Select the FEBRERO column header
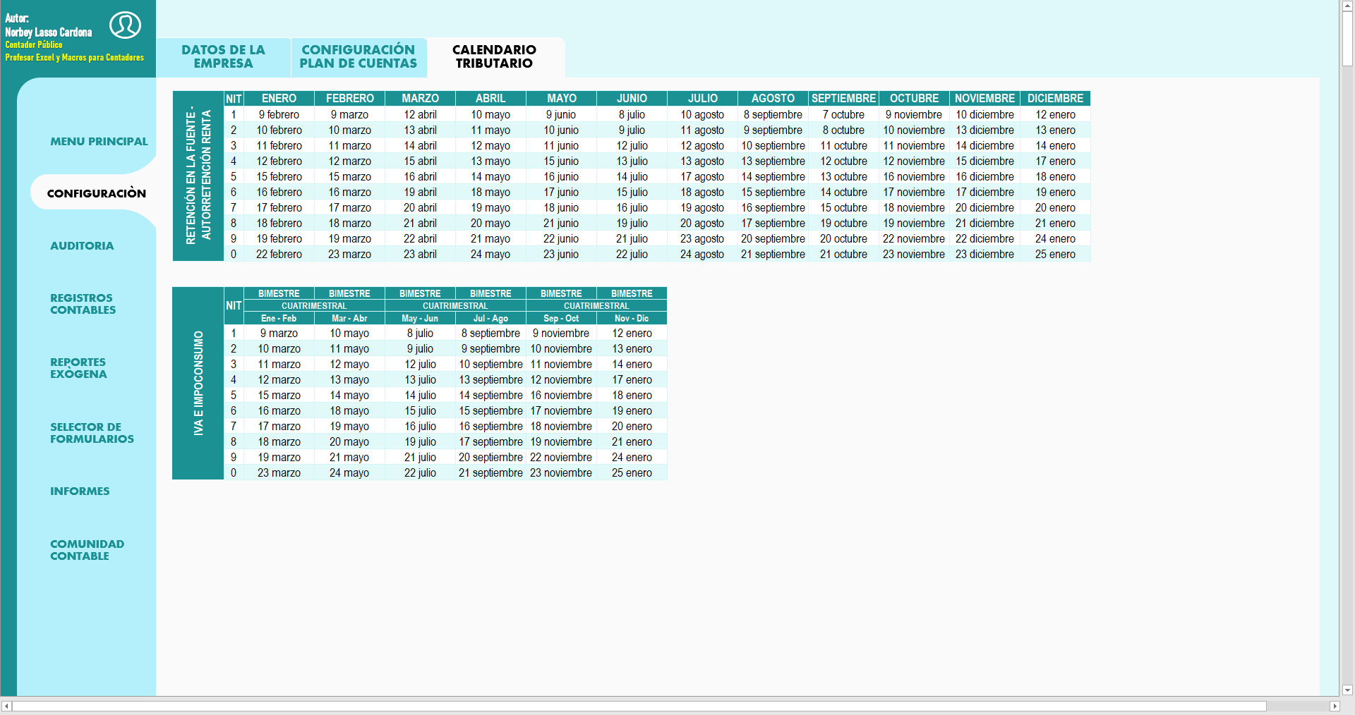The width and height of the screenshot is (1355, 715). (349, 99)
